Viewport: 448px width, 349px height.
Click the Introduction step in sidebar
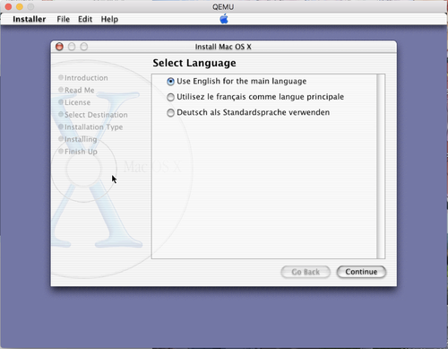pos(86,78)
